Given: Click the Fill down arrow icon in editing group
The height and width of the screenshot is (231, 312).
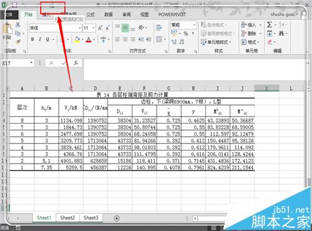Looking at the screenshot, I should [270, 33].
